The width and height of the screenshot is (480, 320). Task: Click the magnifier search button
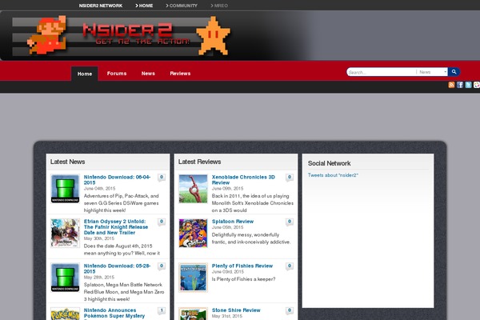pos(454,72)
